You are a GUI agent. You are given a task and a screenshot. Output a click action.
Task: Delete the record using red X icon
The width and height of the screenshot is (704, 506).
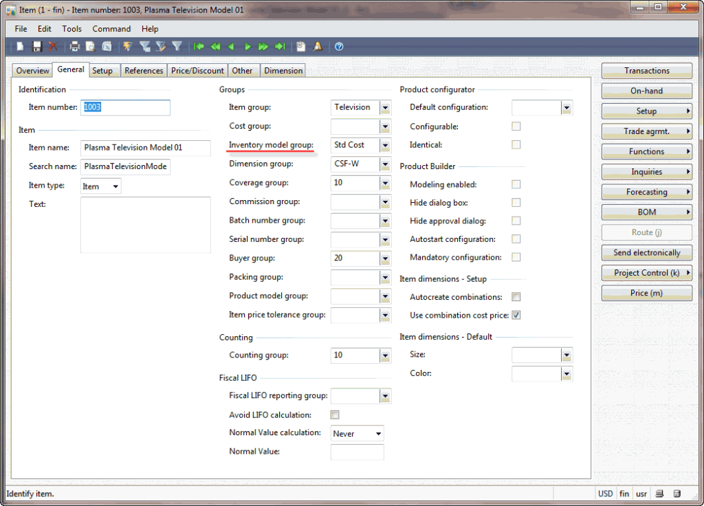(x=53, y=46)
